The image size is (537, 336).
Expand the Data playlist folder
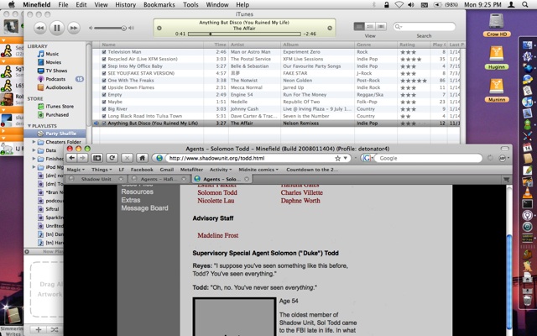pyautogui.click(x=34, y=150)
